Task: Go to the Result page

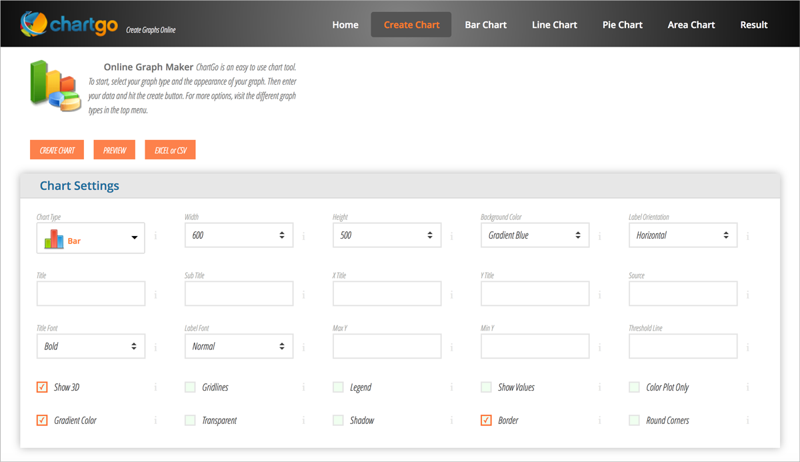Action: [753, 24]
